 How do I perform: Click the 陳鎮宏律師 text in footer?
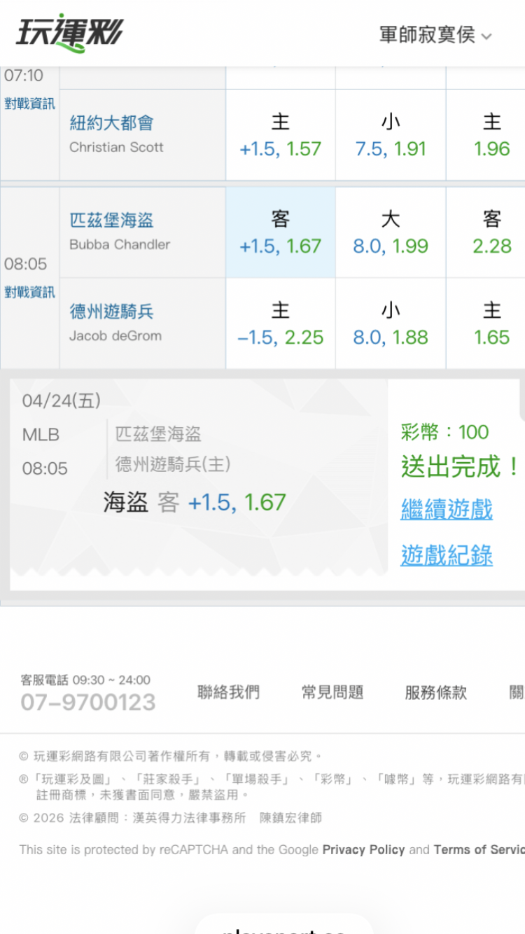(x=290, y=817)
